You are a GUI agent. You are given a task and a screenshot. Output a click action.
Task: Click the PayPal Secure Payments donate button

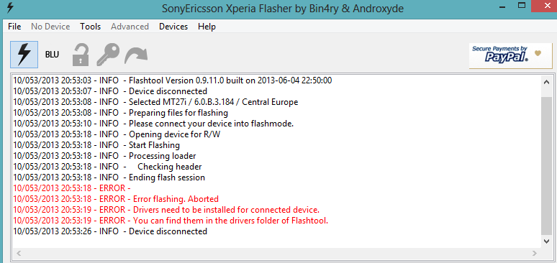(x=510, y=56)
